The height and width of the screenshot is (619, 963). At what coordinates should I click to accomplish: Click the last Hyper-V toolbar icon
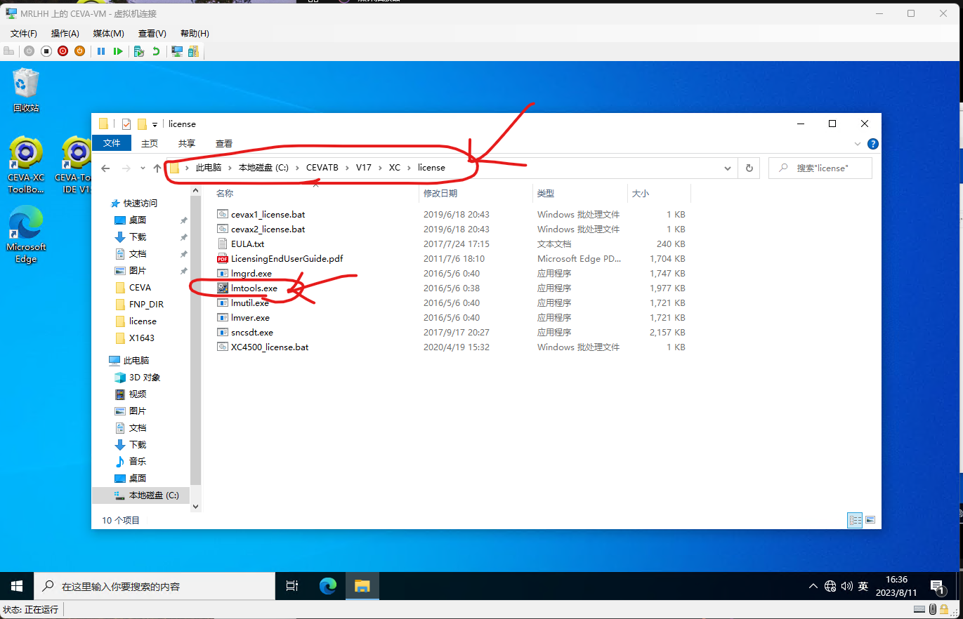[193, 51]
